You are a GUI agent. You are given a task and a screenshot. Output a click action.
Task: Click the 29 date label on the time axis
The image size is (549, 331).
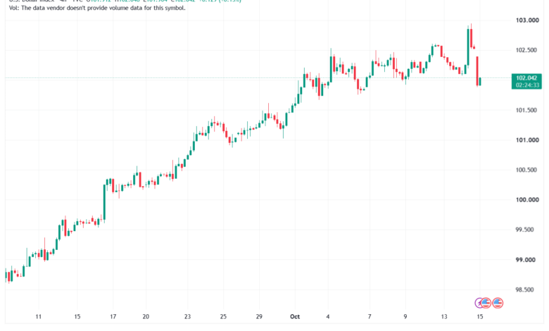(x=259, y=317)
